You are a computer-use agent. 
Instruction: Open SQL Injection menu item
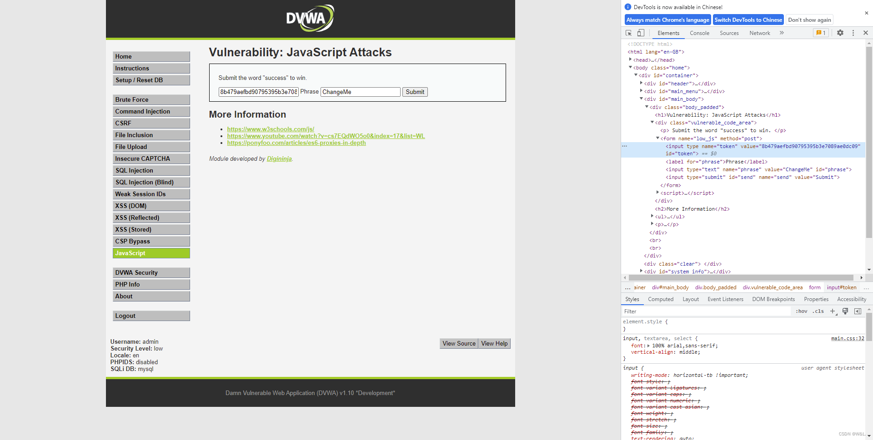coord(151,170)
